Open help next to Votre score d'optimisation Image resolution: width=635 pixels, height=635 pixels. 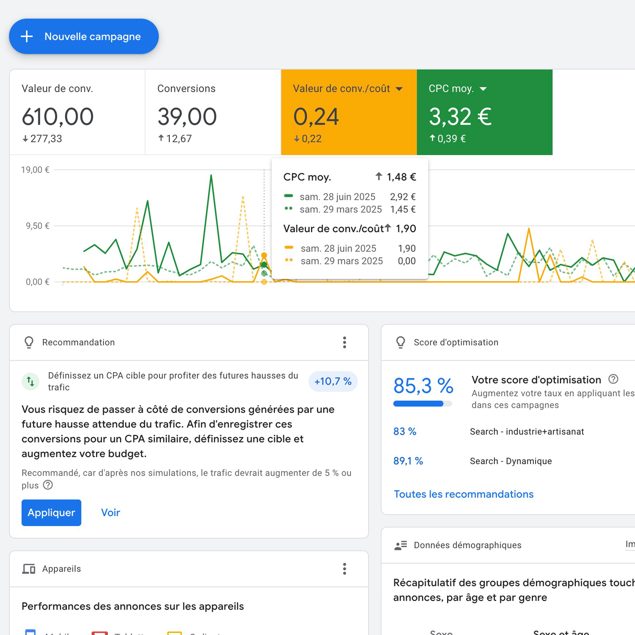(613, 379)
